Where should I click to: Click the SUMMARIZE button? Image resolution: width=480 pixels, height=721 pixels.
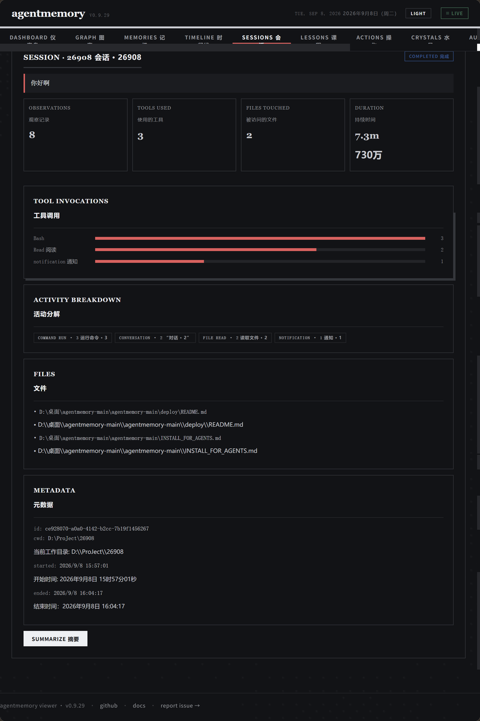tap(55, 639)
